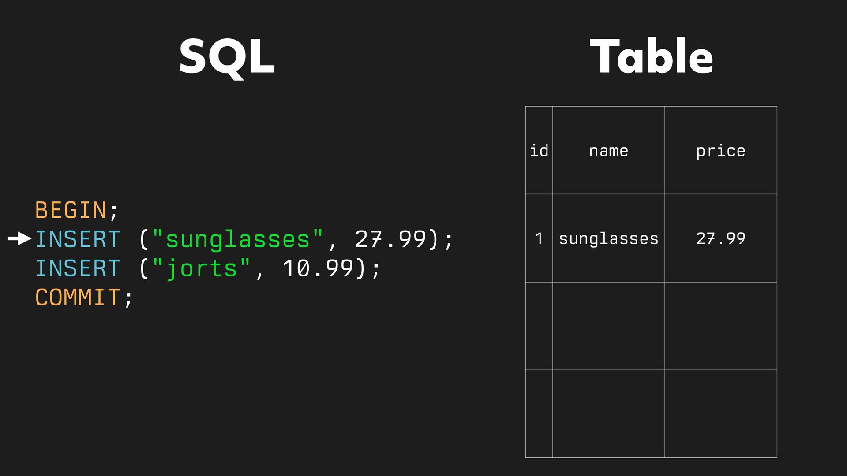Screen dimensions: 847x476
Task: Click the "jorts" string in SQL code
Action: pos(202,268)
